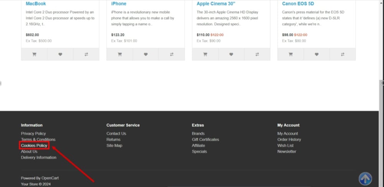Open Returns link under Customer Service
Screen dimensions: 384x187
point(113,139)
